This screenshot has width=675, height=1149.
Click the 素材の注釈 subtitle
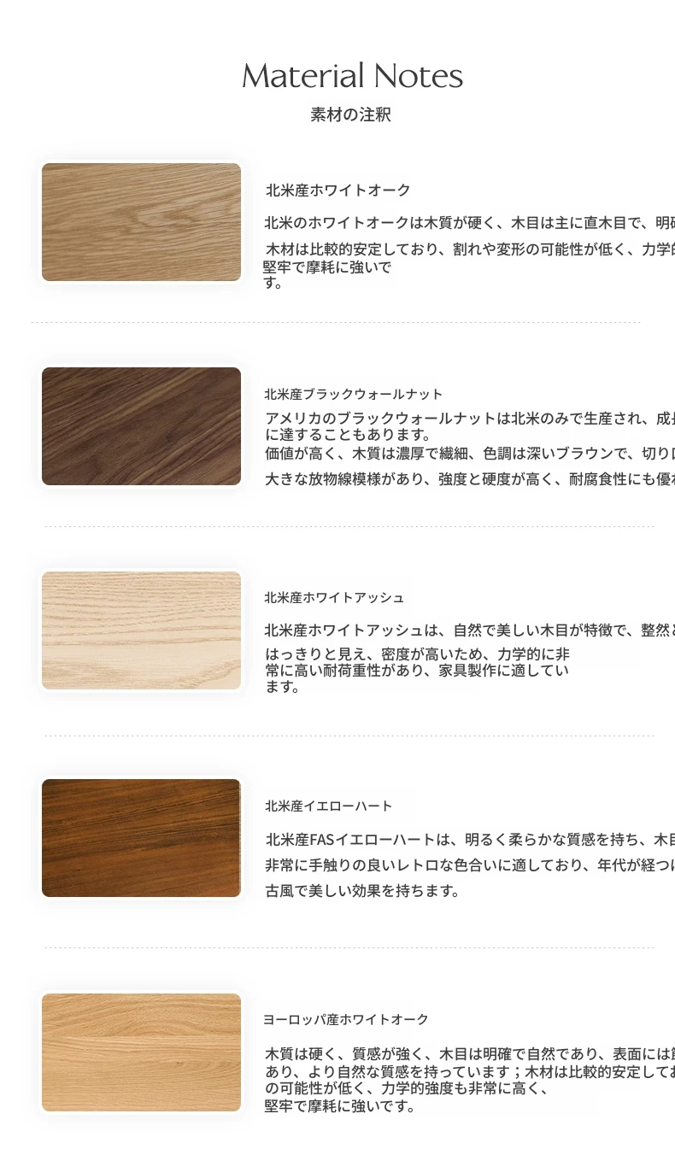pyautogui.click(x=350, y=114)
